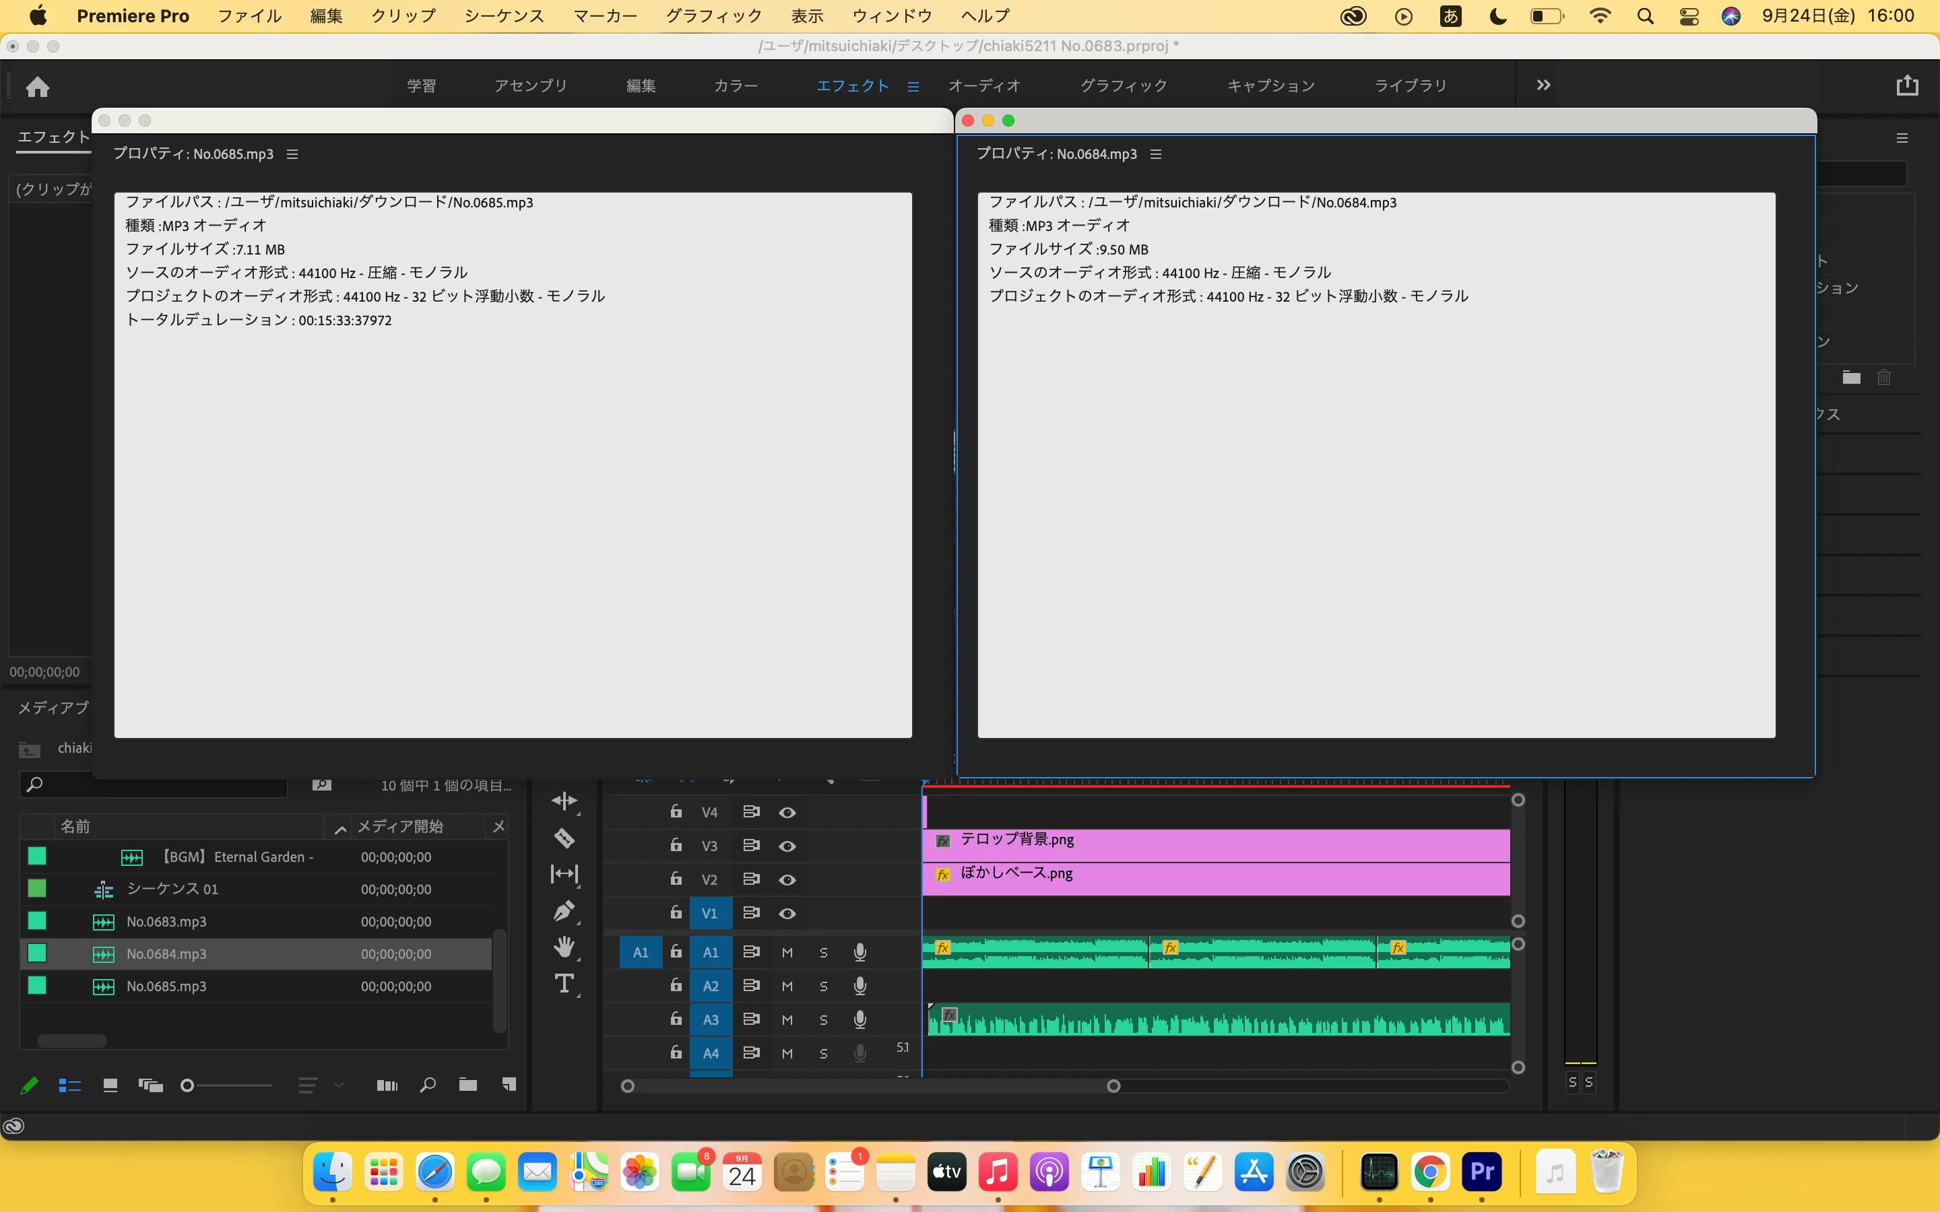Click the Home icon
This screenshot has width=1940, height=1212.
(x=38, y=87)
